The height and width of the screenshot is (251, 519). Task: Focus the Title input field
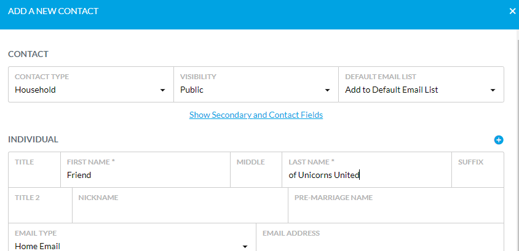(34, 170)
